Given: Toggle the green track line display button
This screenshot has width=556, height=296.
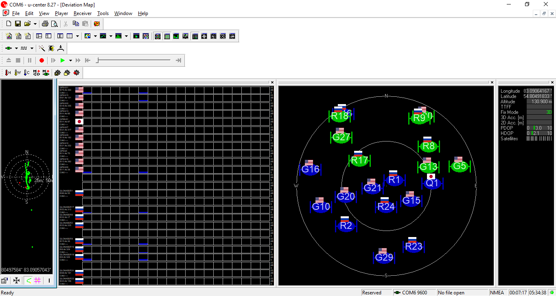Looking at the screenshot, I should 28,280.
